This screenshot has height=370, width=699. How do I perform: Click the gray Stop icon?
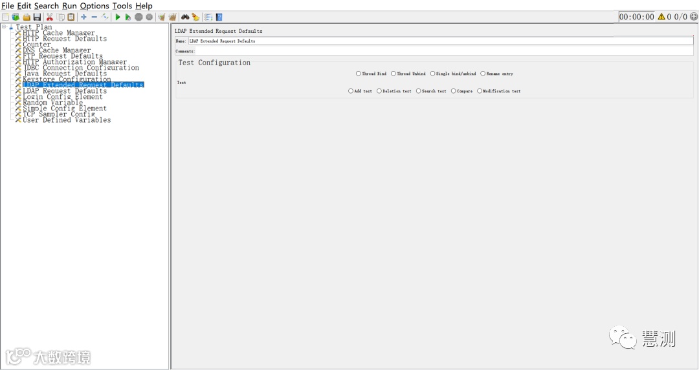tap(139, 17)
